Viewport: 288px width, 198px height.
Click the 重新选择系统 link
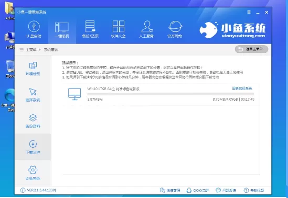pos(242,89)
